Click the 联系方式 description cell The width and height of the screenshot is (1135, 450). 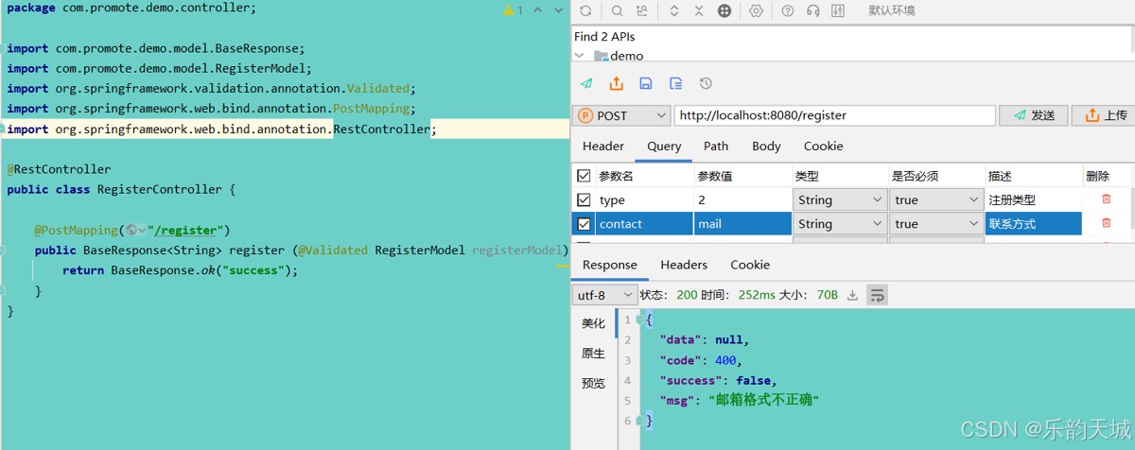pyautogui.click(x=1034, y=224)
